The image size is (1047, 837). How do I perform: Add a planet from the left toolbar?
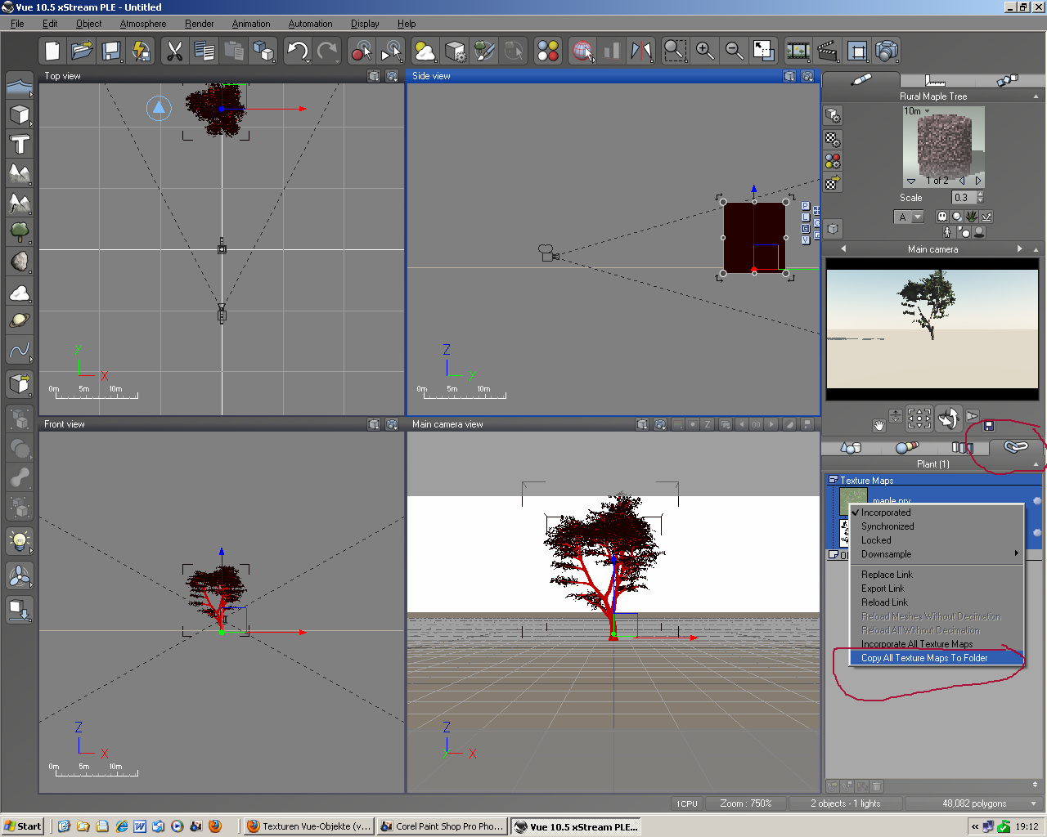pyautogui.click(x=20, y=320)
